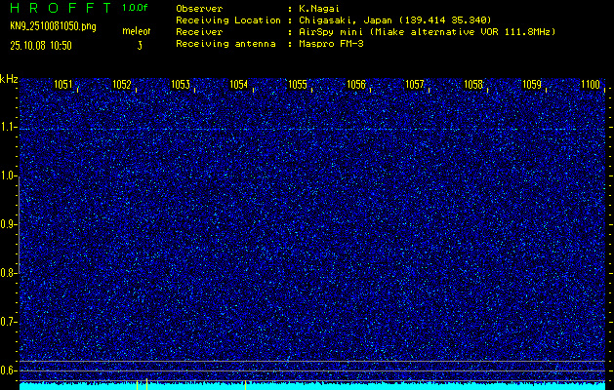Select the 0.7 frequency axis label
Viewport: 614px width, 390px height.
9,322
